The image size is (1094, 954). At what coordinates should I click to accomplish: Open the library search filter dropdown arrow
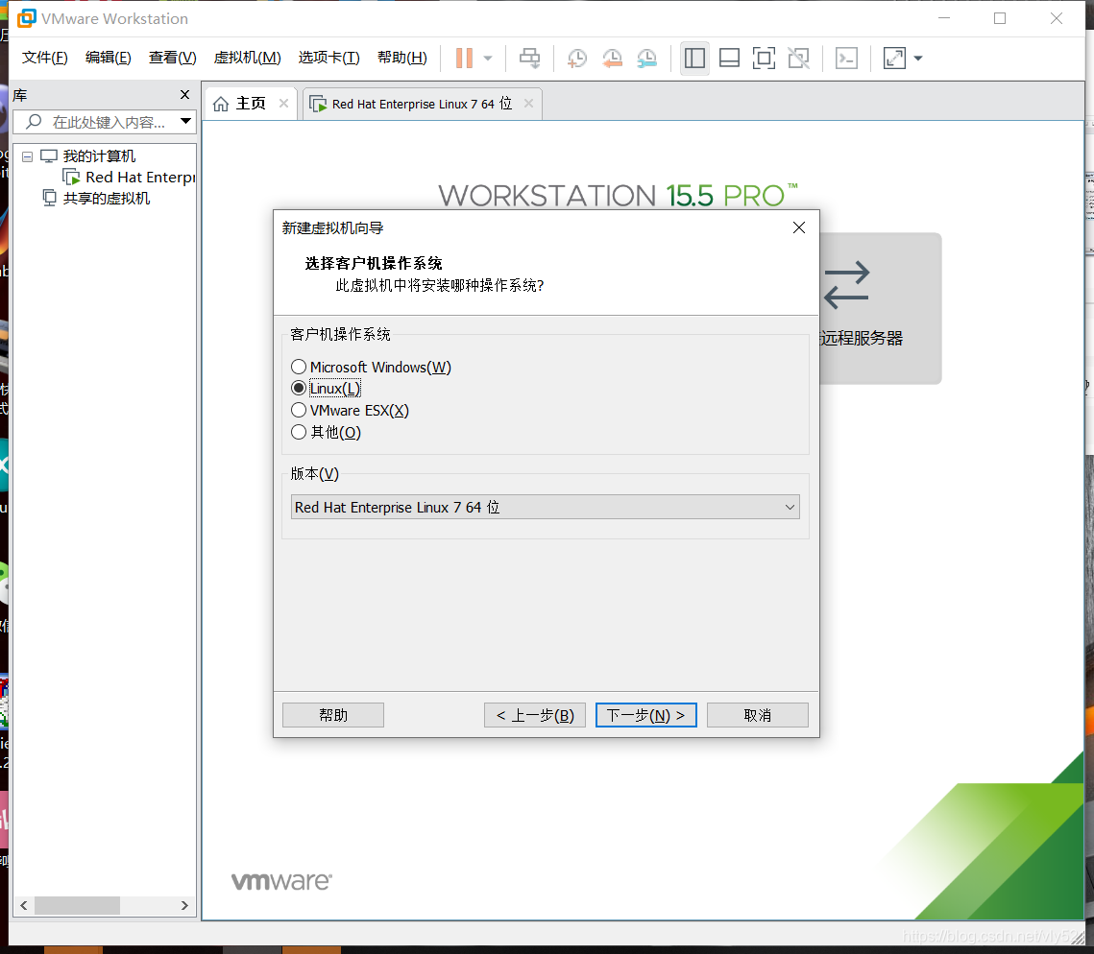click(185, 121)
